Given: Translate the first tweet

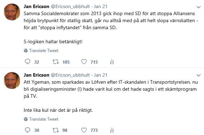Looking at the screenshot, I should [x=44, y=51].
